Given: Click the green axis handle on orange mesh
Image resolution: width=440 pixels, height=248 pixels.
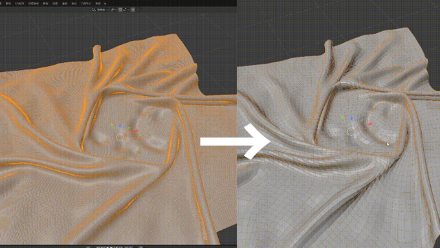Looking at the screenshot, I should tap(112, 124).
